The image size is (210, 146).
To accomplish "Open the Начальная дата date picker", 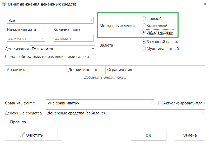I will tap(43, 38).
